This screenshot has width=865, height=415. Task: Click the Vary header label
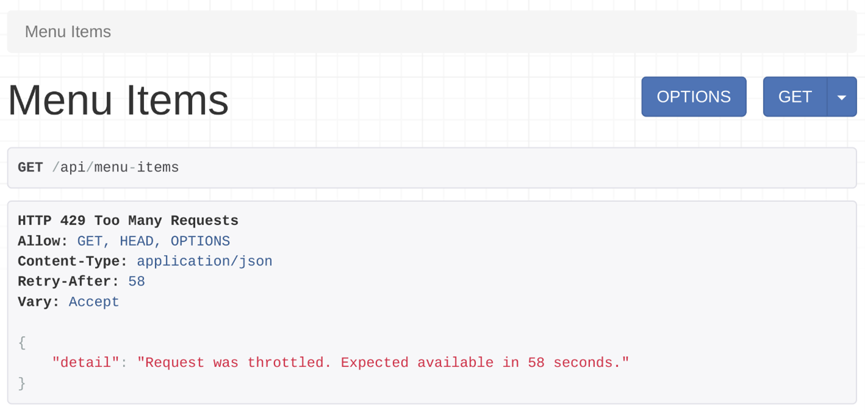pyautogui.click(x=38, y=301)
